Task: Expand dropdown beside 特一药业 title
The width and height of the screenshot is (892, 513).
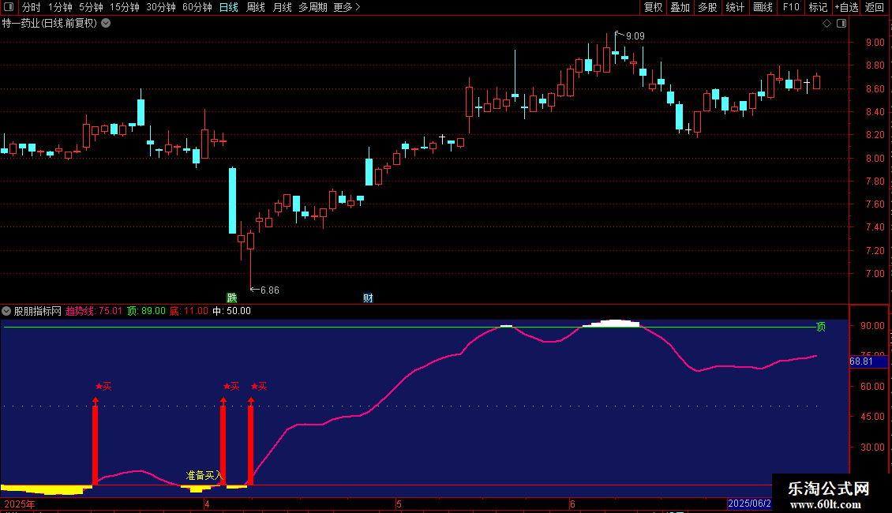Action: click(x=106, y=24)
